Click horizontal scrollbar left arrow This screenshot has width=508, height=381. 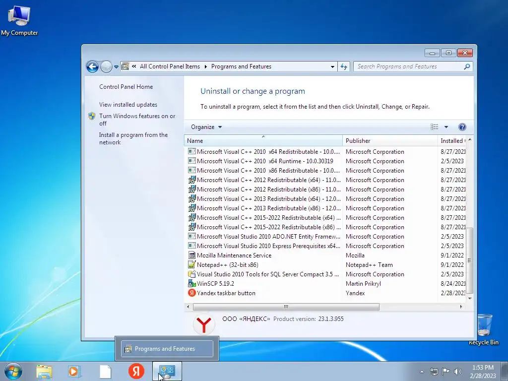188,307
